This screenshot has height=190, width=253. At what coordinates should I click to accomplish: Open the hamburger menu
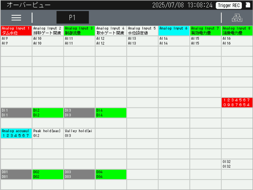click(16, 18)
